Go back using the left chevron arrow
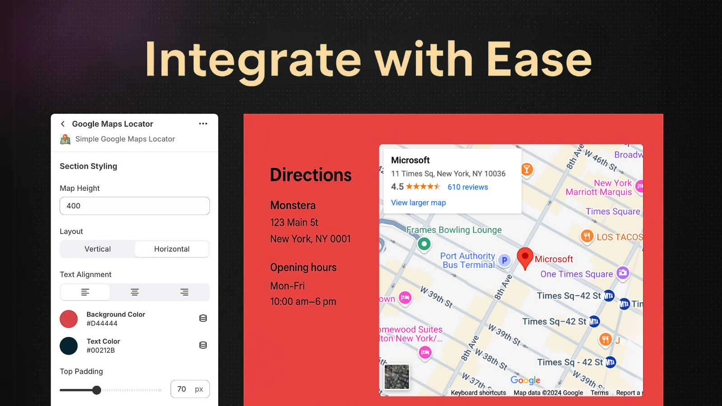 [63, 124]
